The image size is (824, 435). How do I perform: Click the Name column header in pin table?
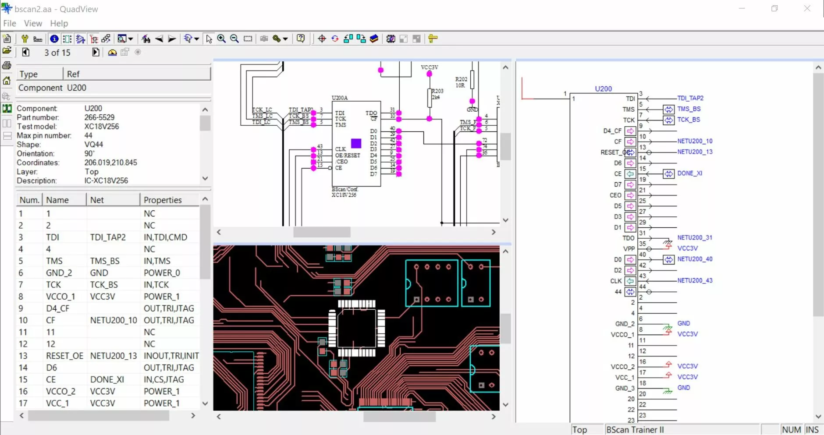coord(64,200)
